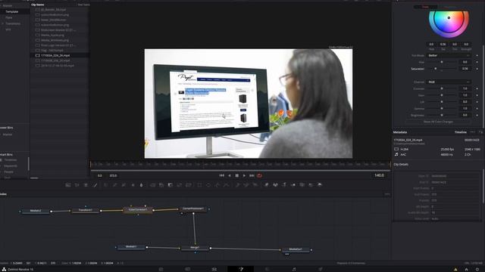Add an Ellipse mask from toolbar
The height and width of the screenshot is (272, 485).
208,185
